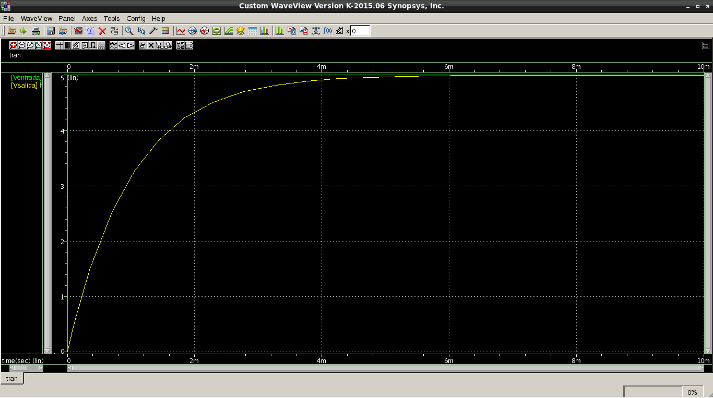Click the ruler measurement tool icon

(x=340, y=31)
